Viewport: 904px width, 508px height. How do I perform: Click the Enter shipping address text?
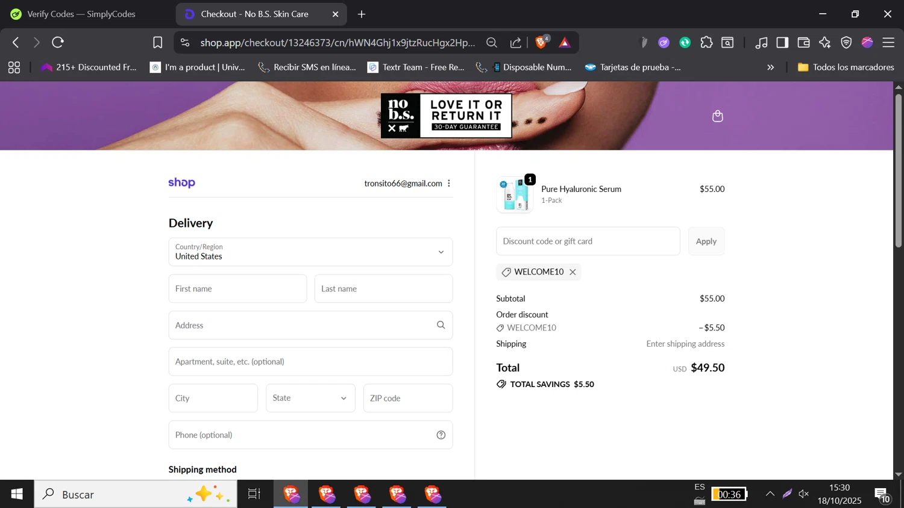pos(685,344)
